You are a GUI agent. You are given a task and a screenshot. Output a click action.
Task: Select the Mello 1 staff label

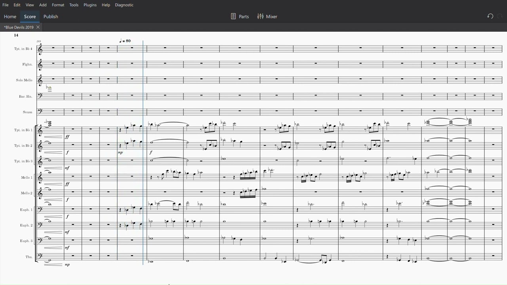pyautogui.click(x=27, y=178)
